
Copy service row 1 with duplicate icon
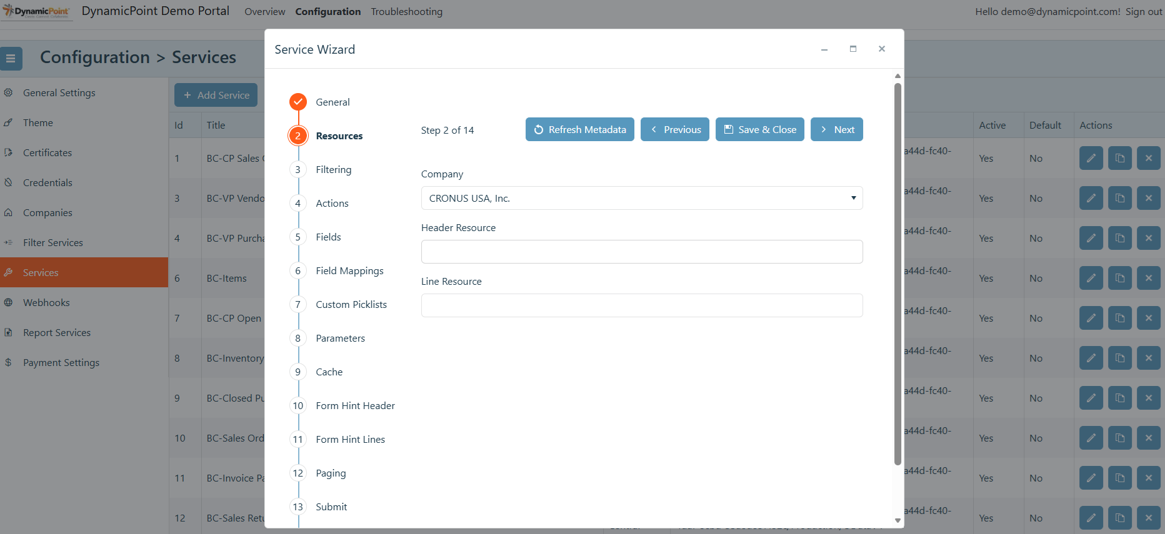tap(1120, 158)
